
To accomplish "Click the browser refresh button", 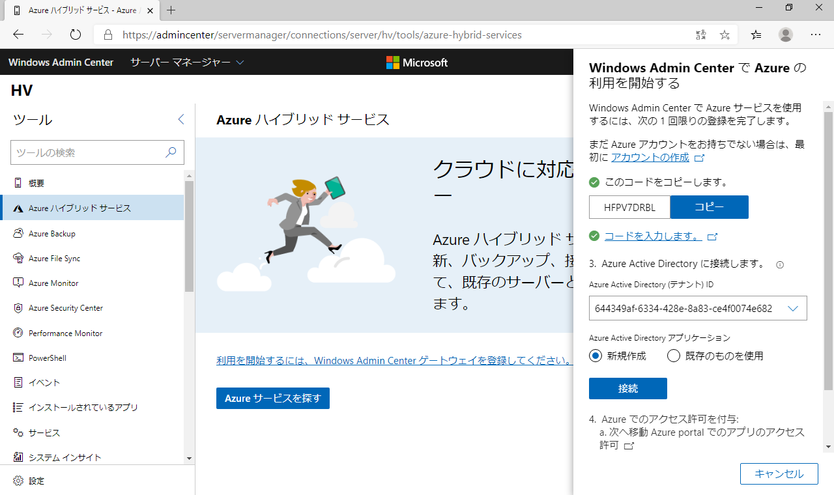I will pyautogui.click(x=75, y=35).
